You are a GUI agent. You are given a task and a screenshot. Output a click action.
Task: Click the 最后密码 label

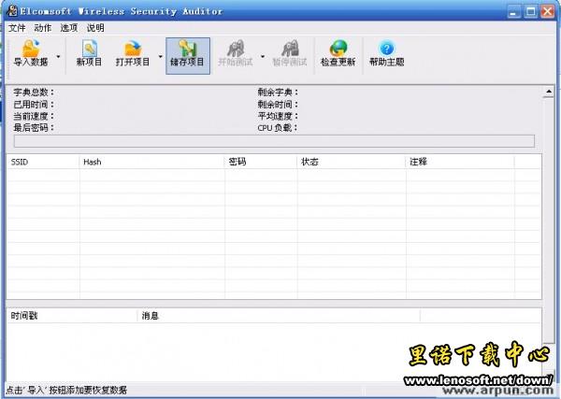point(34,128)
